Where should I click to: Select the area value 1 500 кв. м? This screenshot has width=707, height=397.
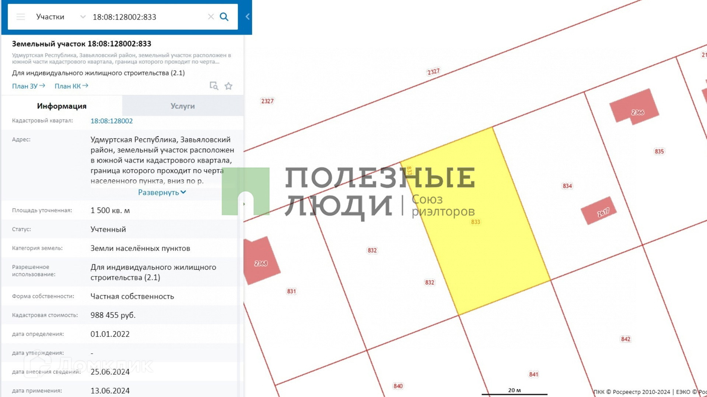[110, 210]
